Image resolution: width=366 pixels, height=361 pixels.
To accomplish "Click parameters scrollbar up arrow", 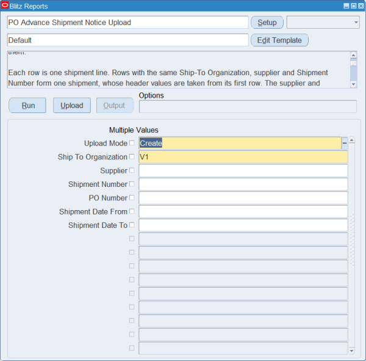I will pyautogui.click(x=351, y=140).
